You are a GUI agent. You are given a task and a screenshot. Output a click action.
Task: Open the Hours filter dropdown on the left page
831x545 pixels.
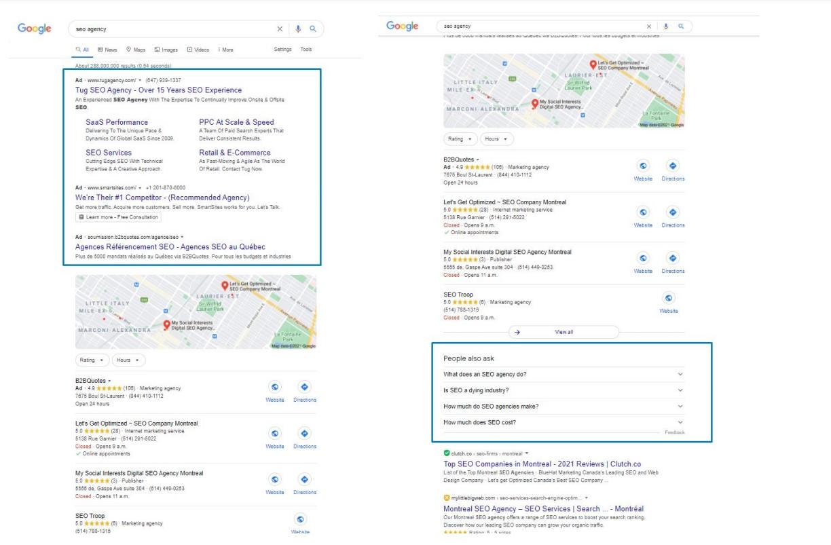coord(128,360)
